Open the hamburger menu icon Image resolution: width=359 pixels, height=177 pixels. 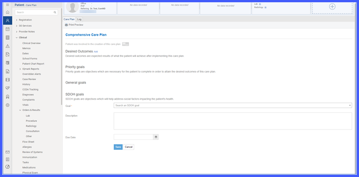pos(8,5)
